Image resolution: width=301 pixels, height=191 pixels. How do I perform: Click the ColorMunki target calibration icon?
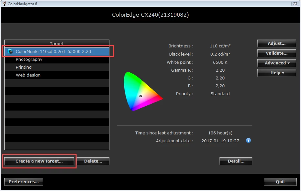coord(10,51)
